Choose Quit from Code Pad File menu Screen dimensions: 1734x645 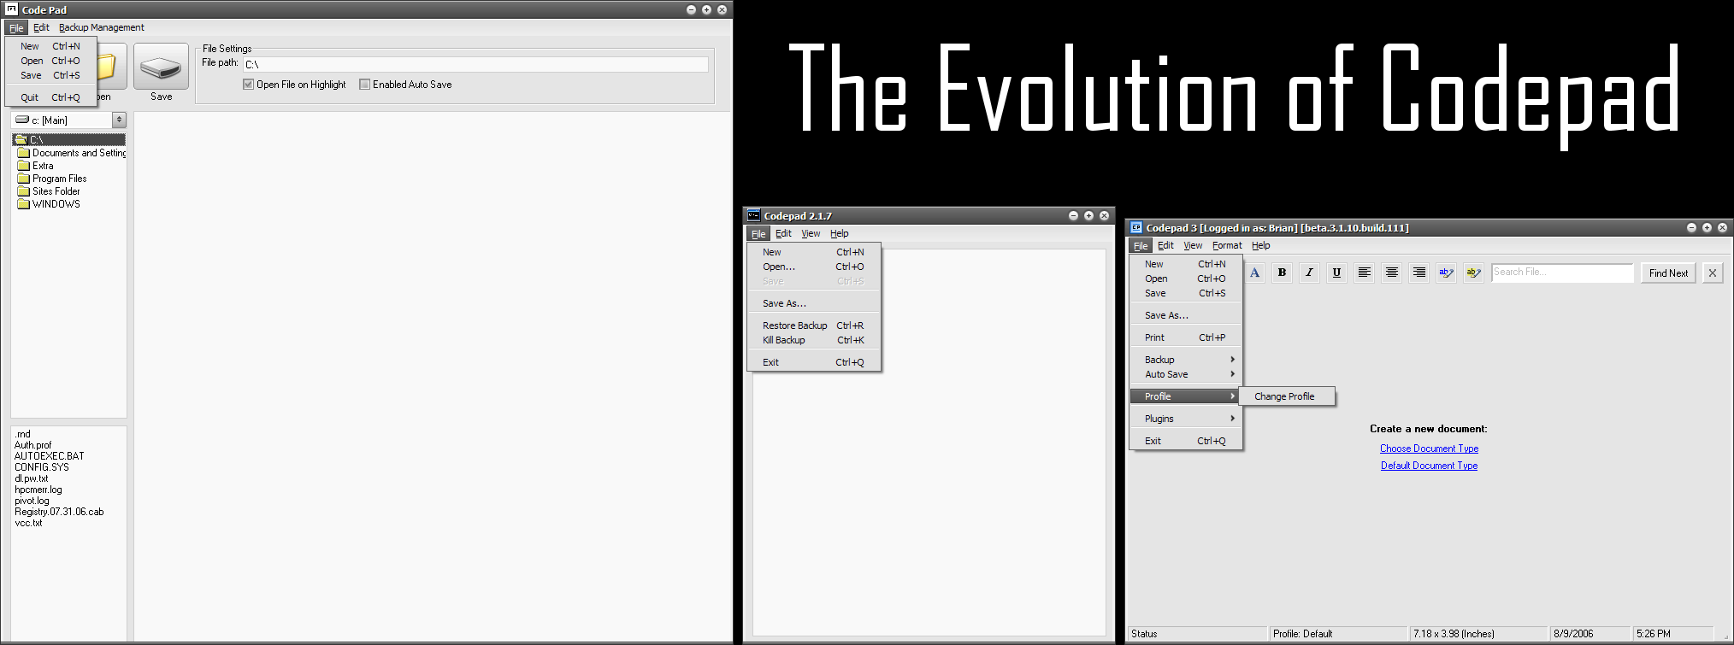point(50,97)
